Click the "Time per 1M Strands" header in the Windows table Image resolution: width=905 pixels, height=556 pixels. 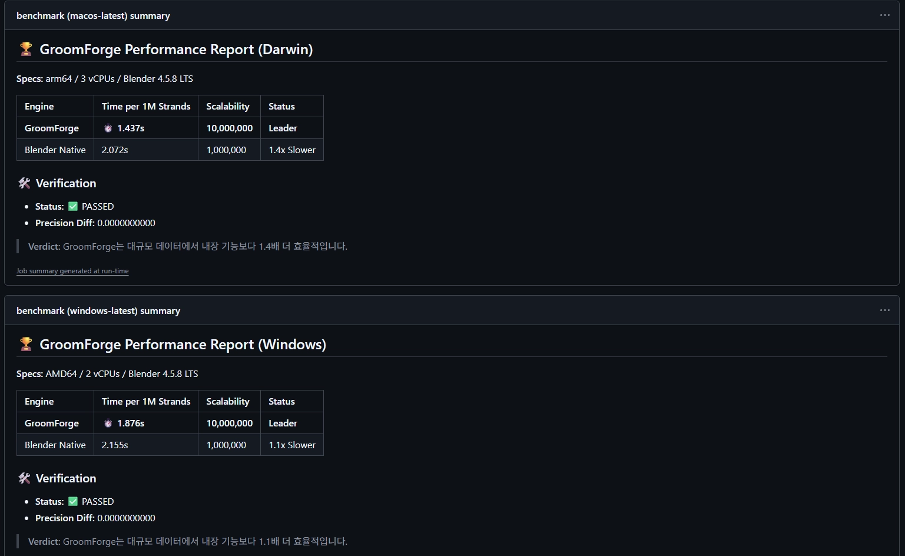click(x=146, y=401)
